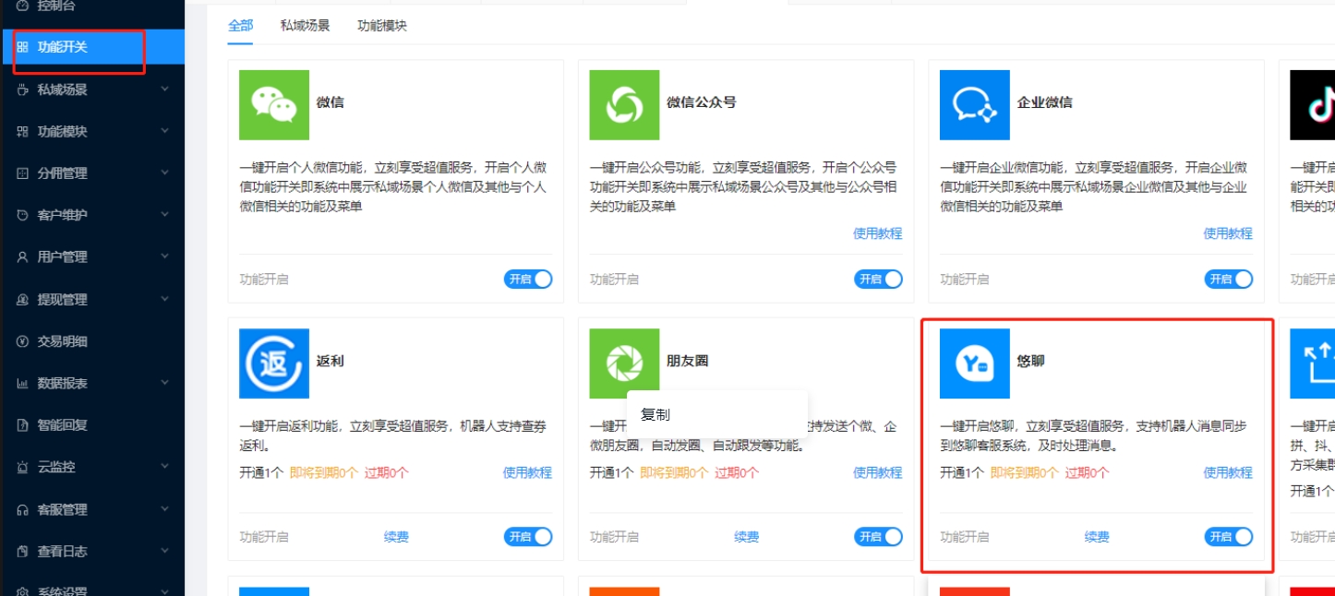Click the 数据报表 sidebar icon
Image resolution: width=1335 pixels, height=596 pixels.
click(23, 384)
